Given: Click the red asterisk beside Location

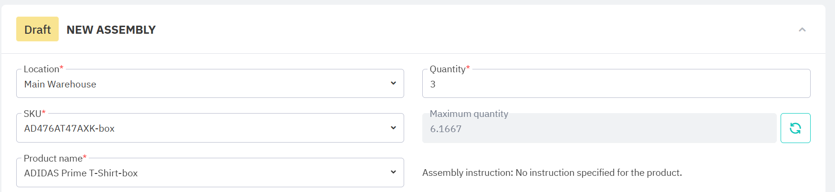Looking at the screenshot, I should (62, 68).
